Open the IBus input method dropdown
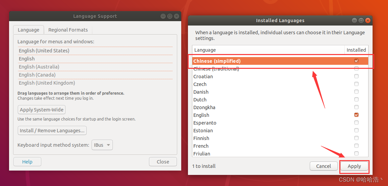Image resolution: width=388 pixels, height=186 pixels. pos(102,145)
